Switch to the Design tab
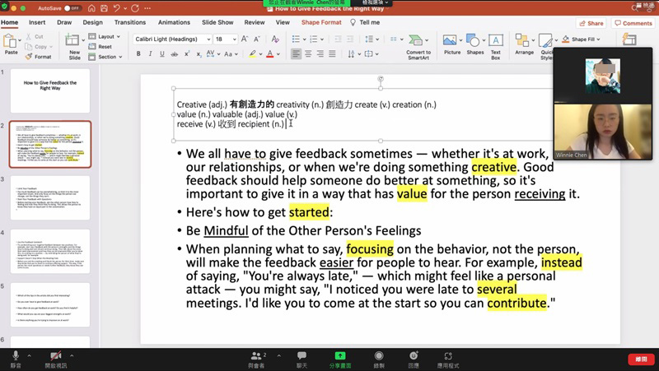This screenshot has height=371, width=659. (92, 22)
